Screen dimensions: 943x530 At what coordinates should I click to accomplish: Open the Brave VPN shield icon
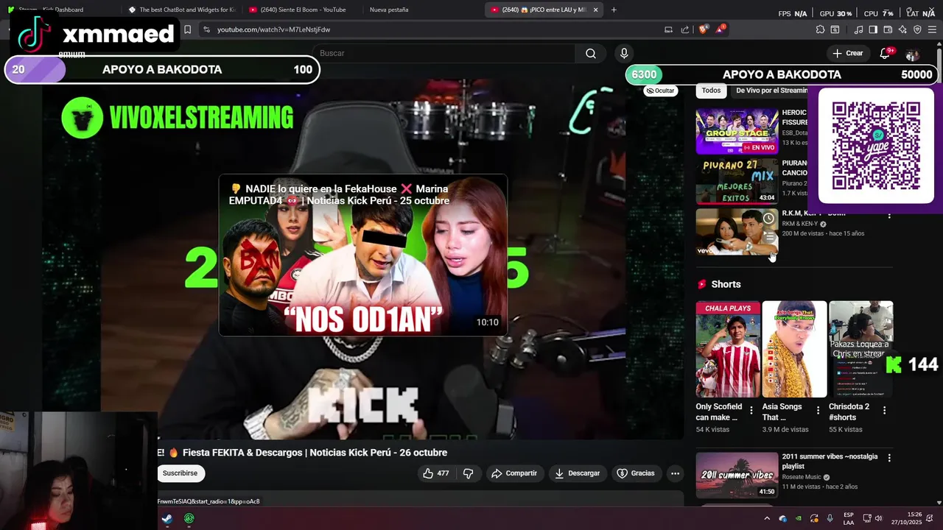pyautogui.click(x=917, y=29)
